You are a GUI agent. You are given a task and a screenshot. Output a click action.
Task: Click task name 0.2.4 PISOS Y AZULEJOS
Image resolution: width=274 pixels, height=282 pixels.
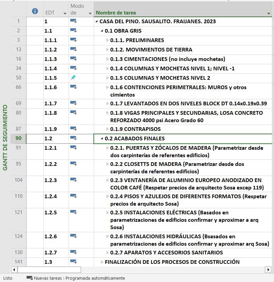pyautogui.click(x=188, y=200)
